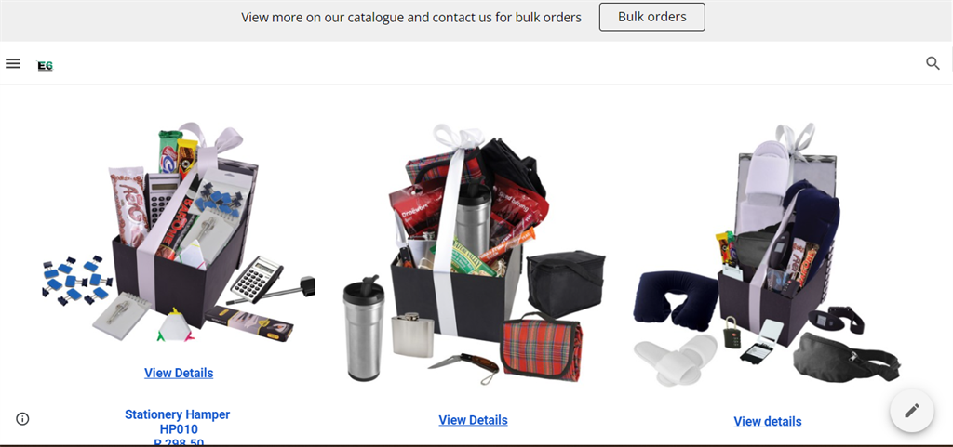Screen dimensions: 953x447
Task: Click the desk calculator beside the stationery box
Action: (x=257, y=280)
